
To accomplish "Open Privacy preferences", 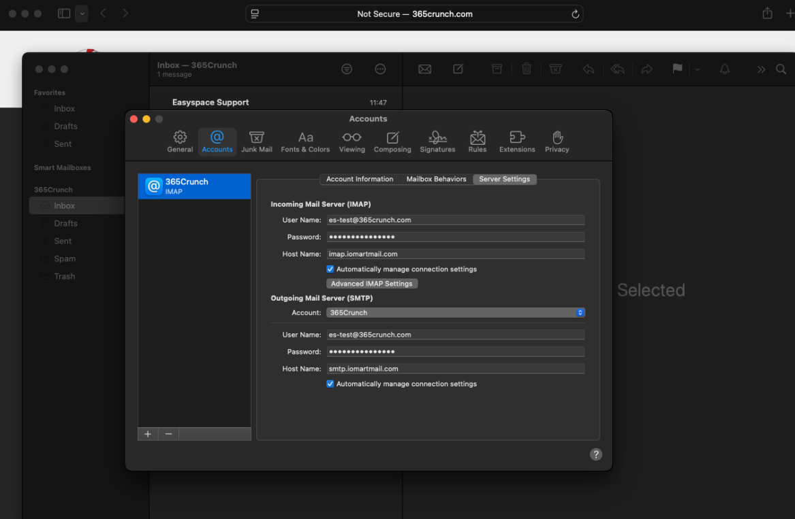I will [557, 141].
